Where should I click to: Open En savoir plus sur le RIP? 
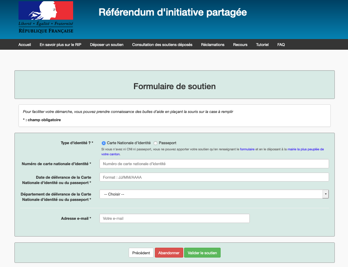[60, 45]
